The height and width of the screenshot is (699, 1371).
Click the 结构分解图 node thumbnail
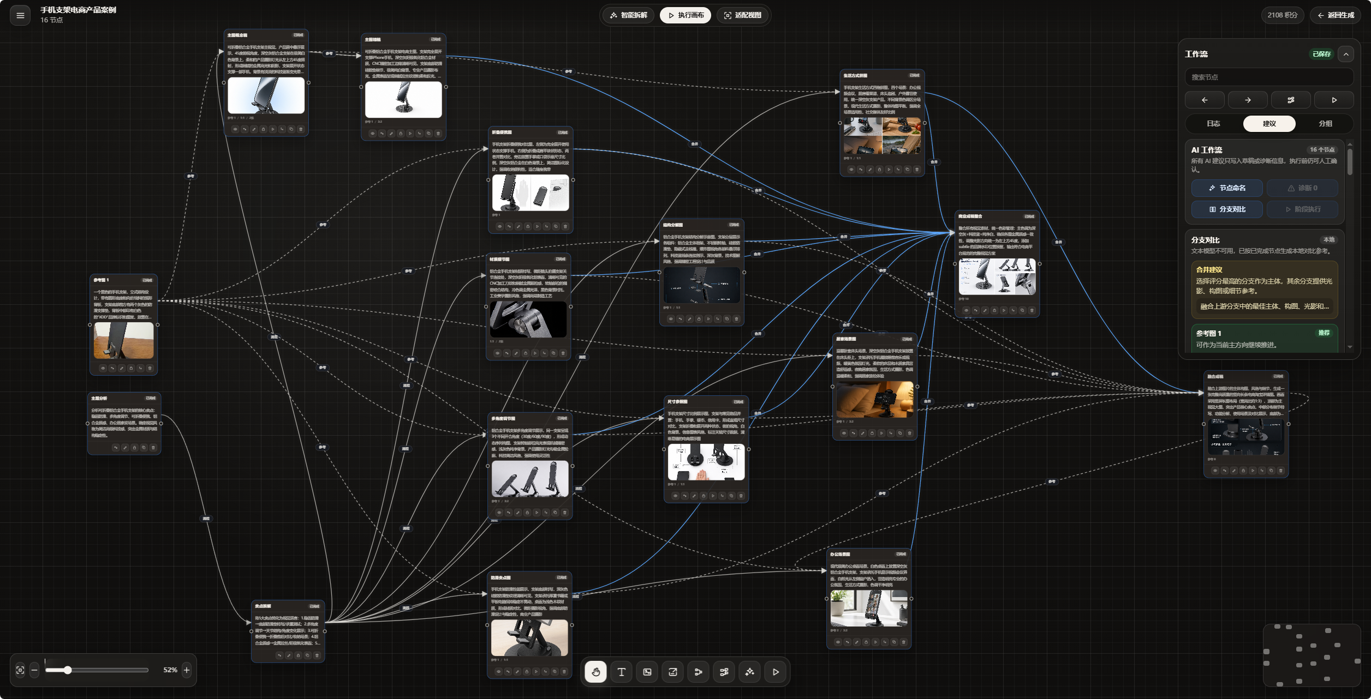[x=702, y=285]
